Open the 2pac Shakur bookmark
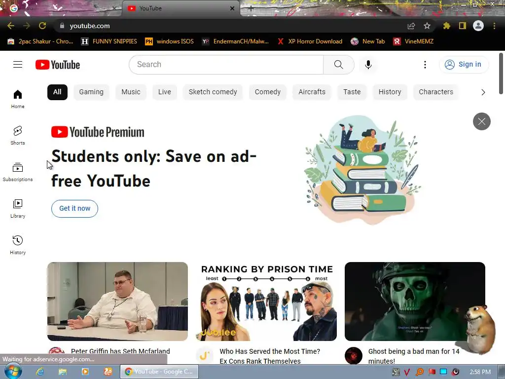Screen dimensions: 505x379 coord(40,41)
